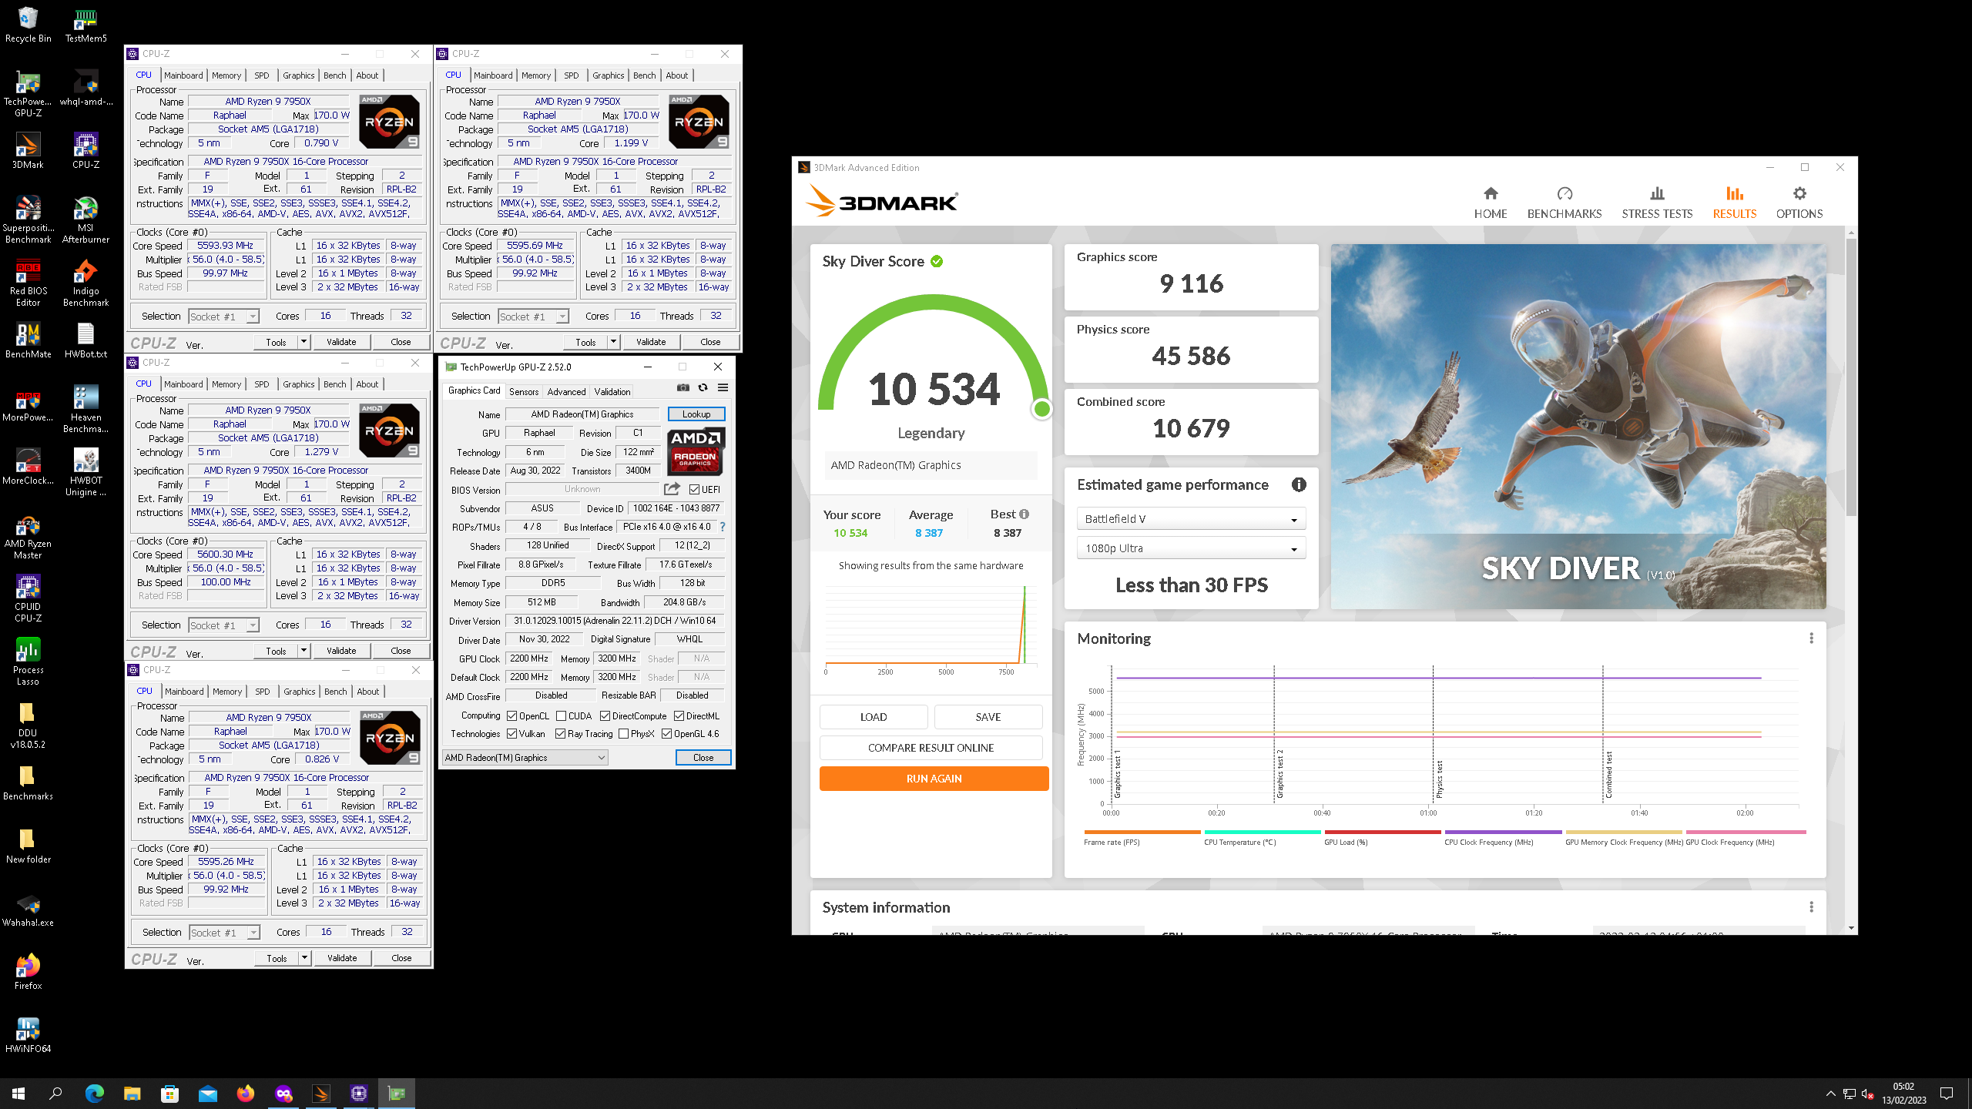
Task: Switch to Sensors tab in GPU-Z
Action: [524, 392]
